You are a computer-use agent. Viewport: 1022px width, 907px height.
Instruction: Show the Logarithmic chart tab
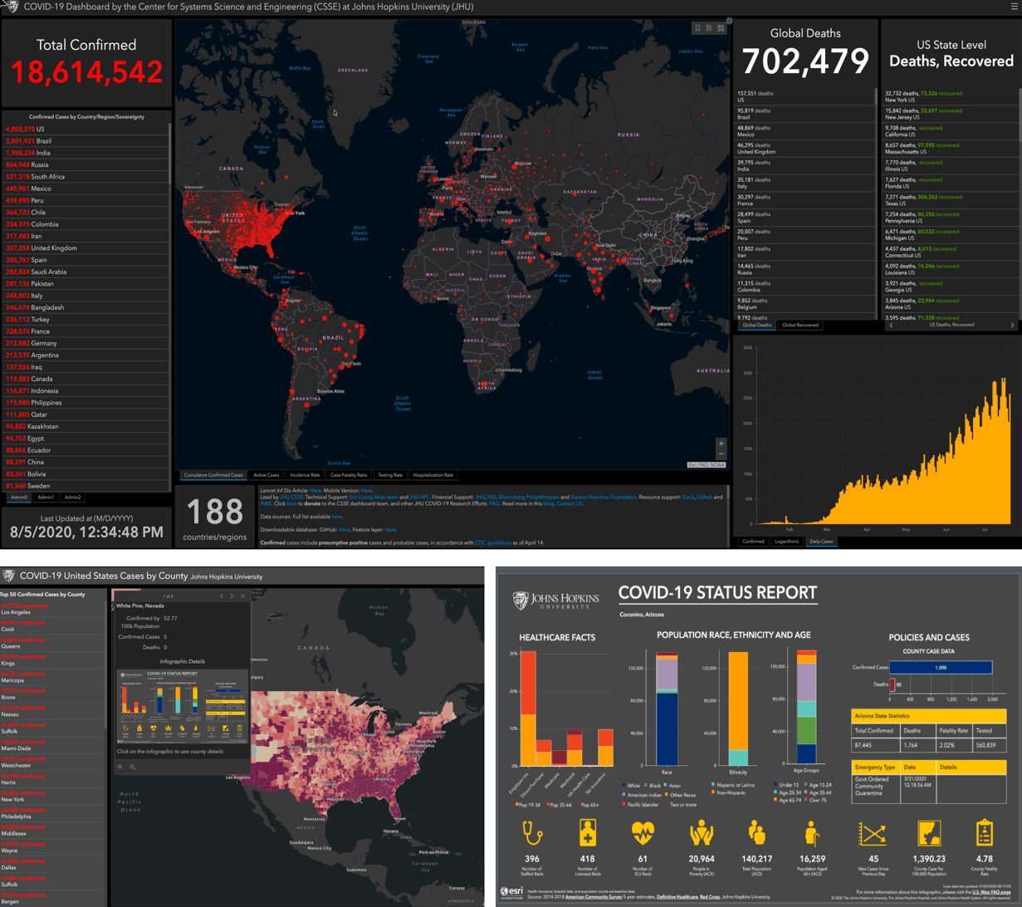point(787,542)
